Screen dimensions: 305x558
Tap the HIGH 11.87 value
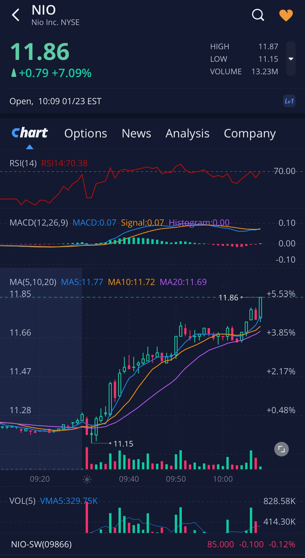pyautogui.click(x=268, y=47)
